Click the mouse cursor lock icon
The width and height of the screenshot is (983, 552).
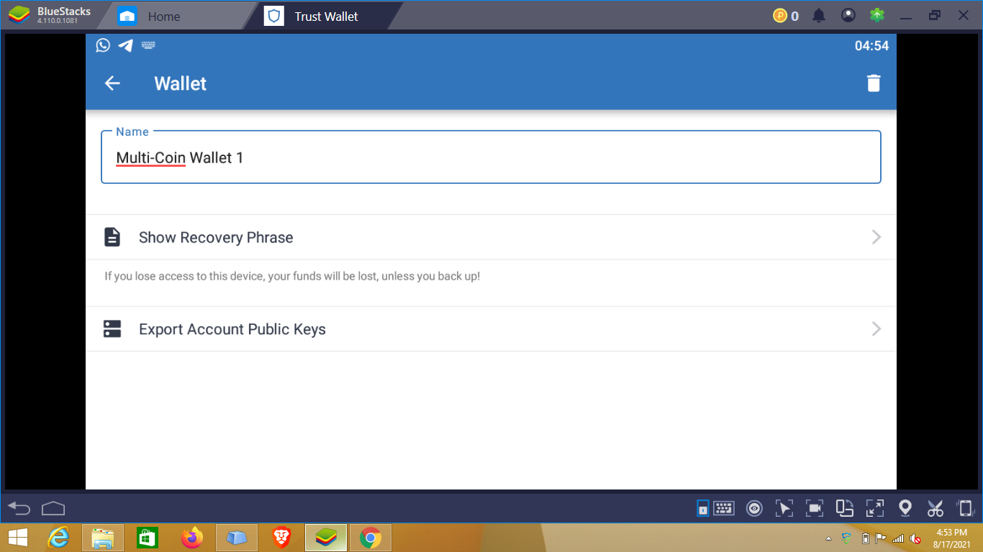(784, 509)
